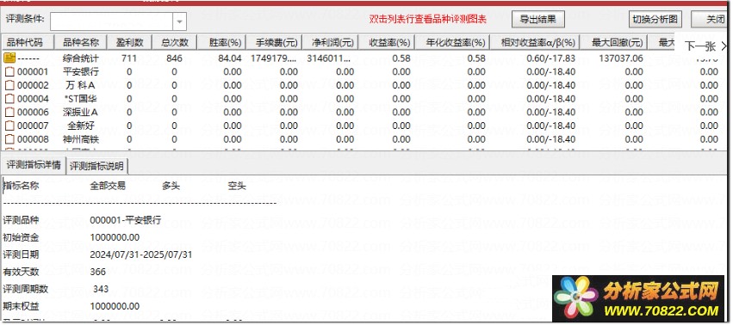Click the icon beside code 000008
This screenshot has height=325, width=733.
click(9, 139)
